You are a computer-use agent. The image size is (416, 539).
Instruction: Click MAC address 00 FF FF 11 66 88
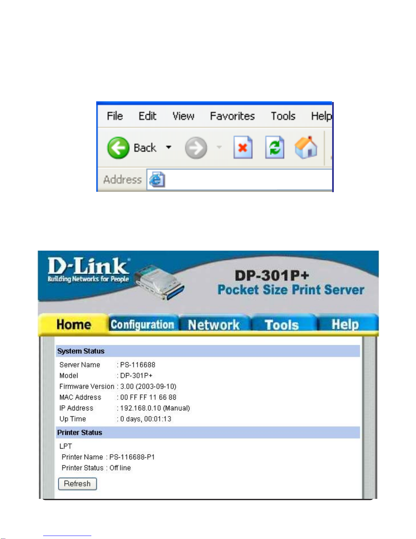point(148,397)
